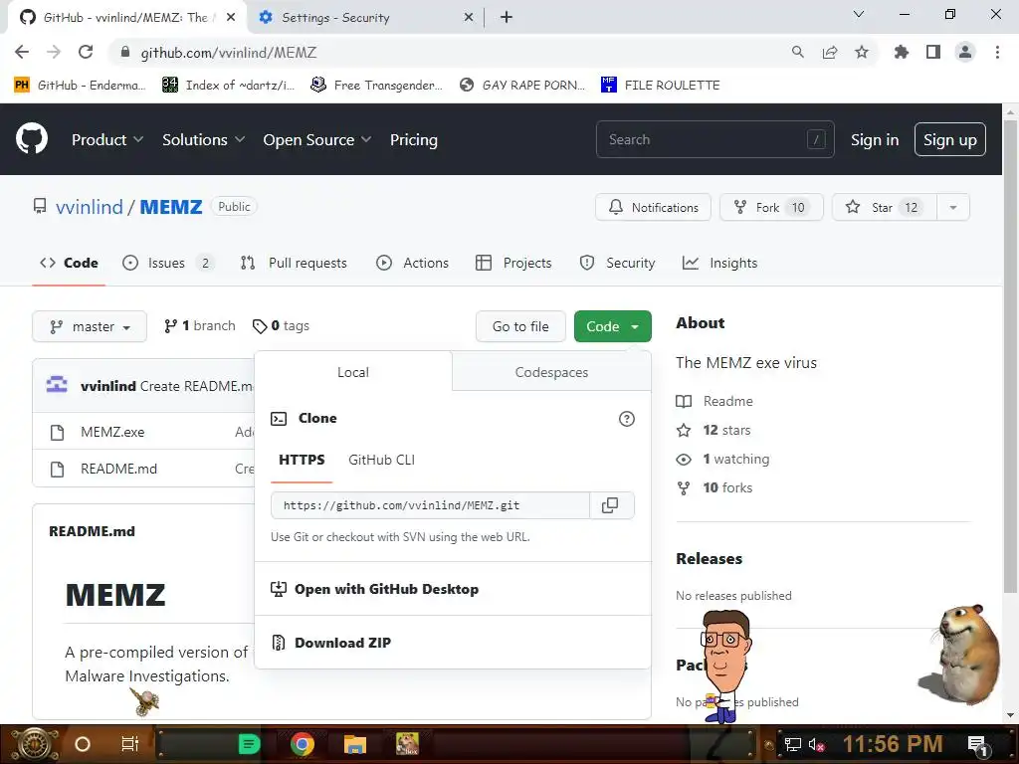Select the Local tab in Code popup
The height and width of the screenshot is (764, 1019).
[353, 372]
